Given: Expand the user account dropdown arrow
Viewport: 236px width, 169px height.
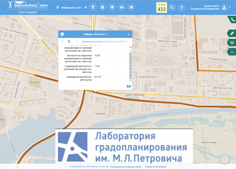Looking at the screenshot, I should pos(230,7).
